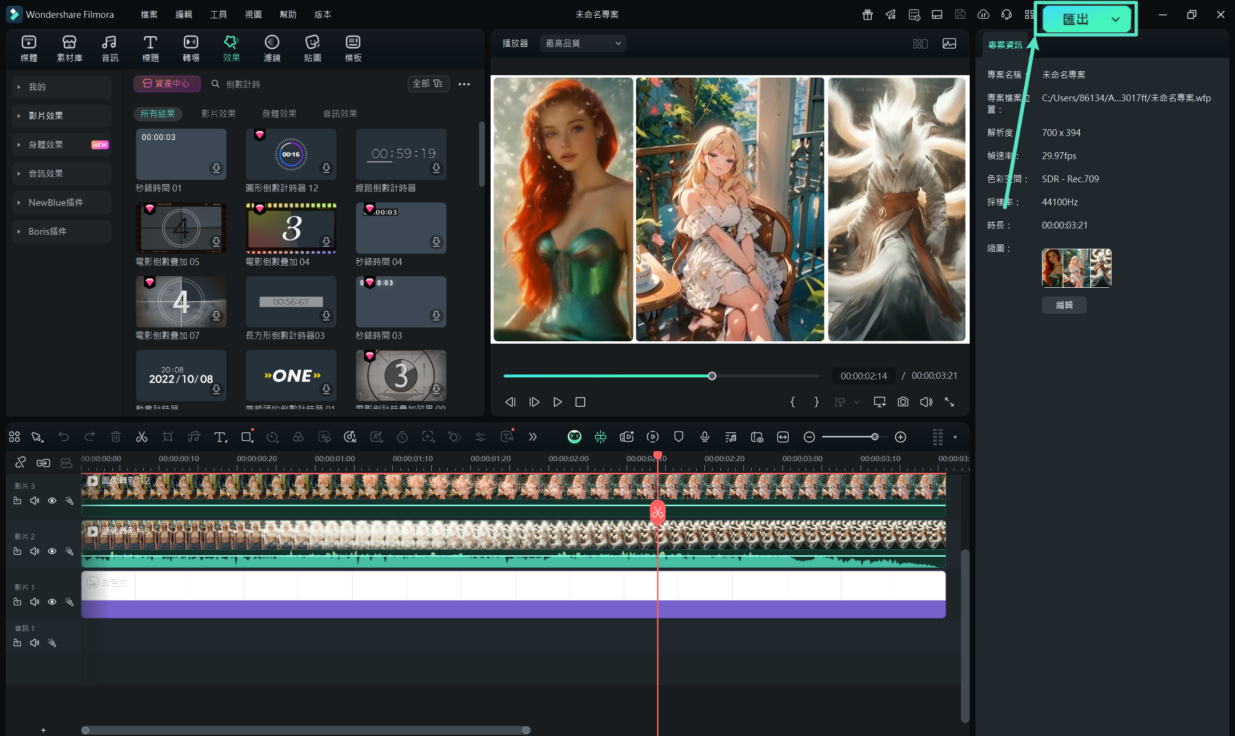Click the voiceover microphone icon
This screenshot has height=736, width=1235.
704,437
